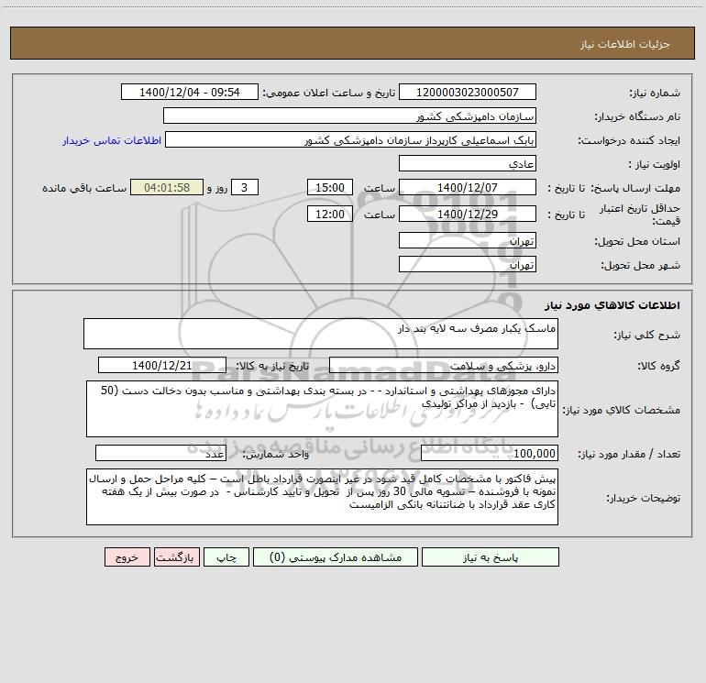The height and width of the screenshot is (683, 706).
Task: Click label شهر محل تحویل
Action: tap(641, 266)
